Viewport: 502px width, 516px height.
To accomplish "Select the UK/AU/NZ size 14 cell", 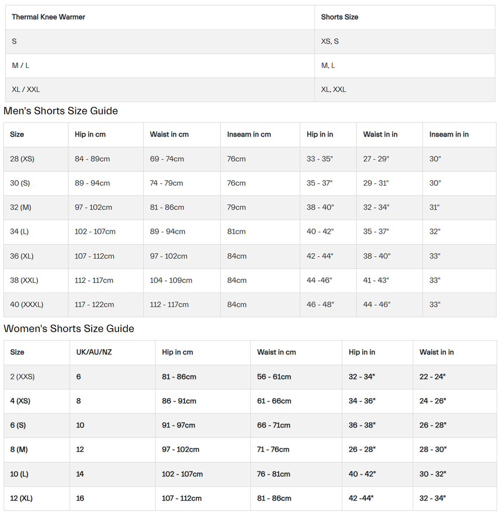I will (80, 474).
